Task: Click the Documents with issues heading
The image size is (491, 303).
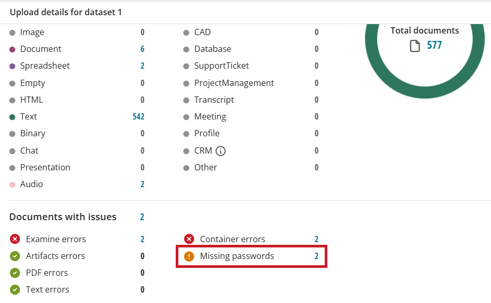Action: point(62,217)
